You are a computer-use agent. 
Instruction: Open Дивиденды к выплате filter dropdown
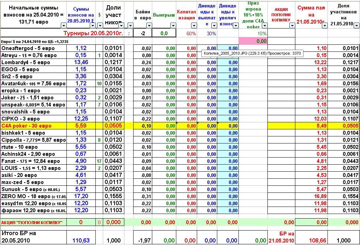214,25
